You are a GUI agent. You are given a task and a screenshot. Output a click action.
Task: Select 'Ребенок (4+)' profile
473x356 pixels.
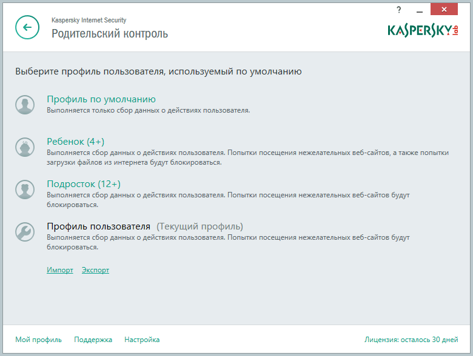click(76, 142)
